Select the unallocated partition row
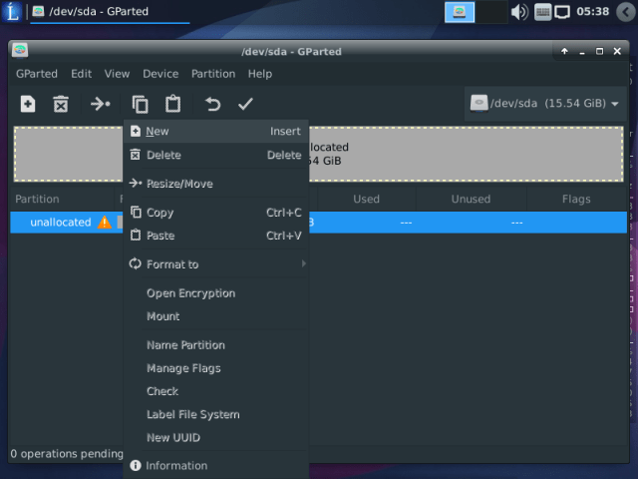 point(318,222)
